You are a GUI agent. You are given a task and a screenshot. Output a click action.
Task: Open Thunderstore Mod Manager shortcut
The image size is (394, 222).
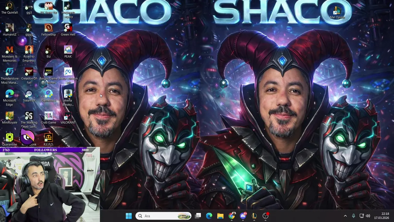click(10, 76)
